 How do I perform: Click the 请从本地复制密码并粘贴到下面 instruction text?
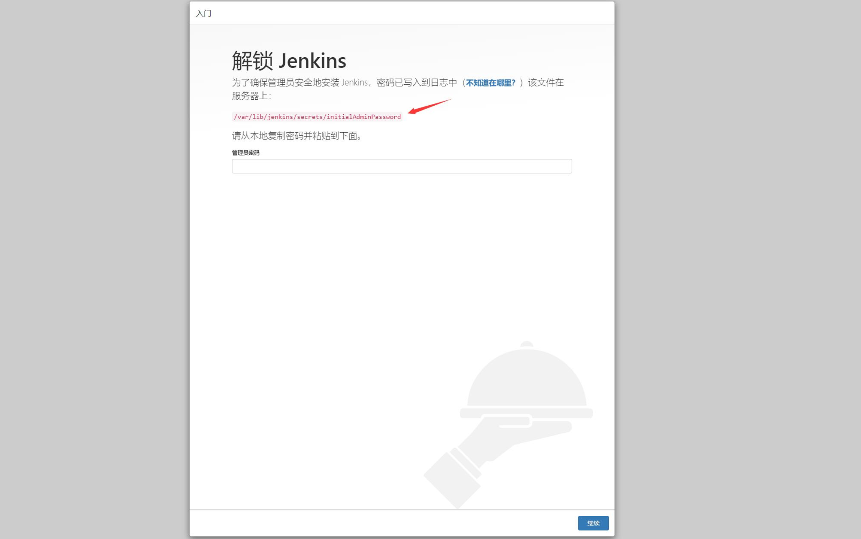point(297,136)
